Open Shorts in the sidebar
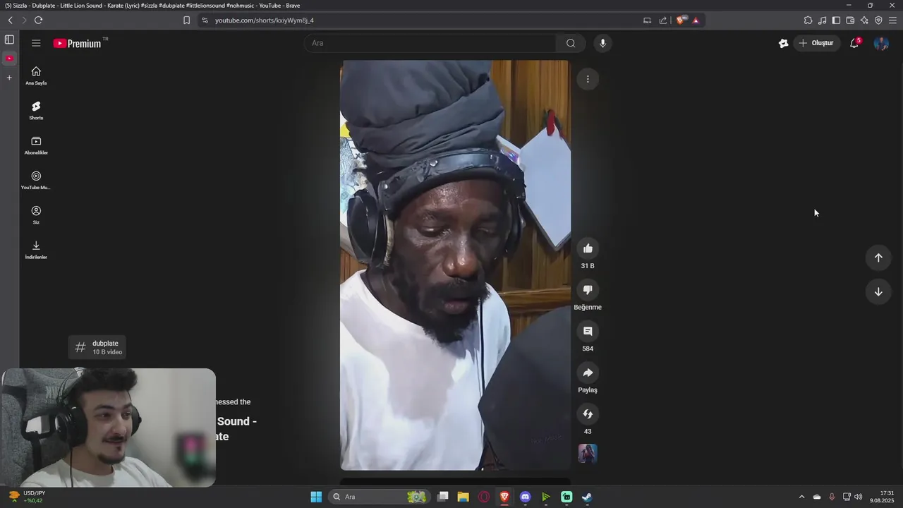 click(x=36, y=110)
